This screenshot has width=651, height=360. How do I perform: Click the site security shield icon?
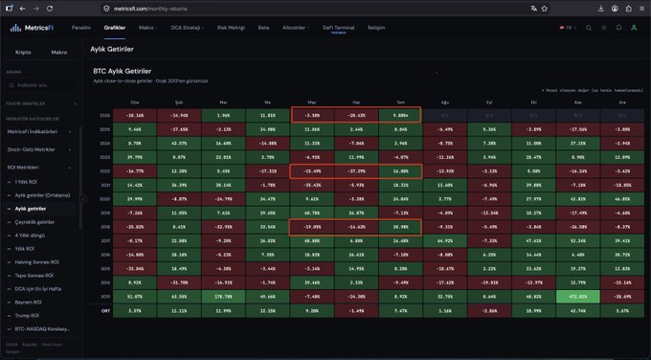pos(106,9)
